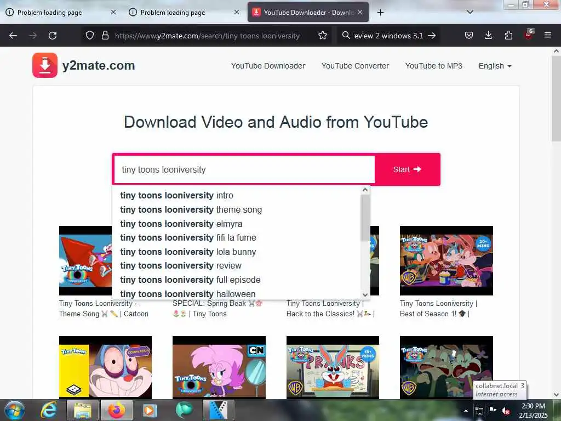
Task: List all tabs with the chevron button
Action: (x=470, y=12)
